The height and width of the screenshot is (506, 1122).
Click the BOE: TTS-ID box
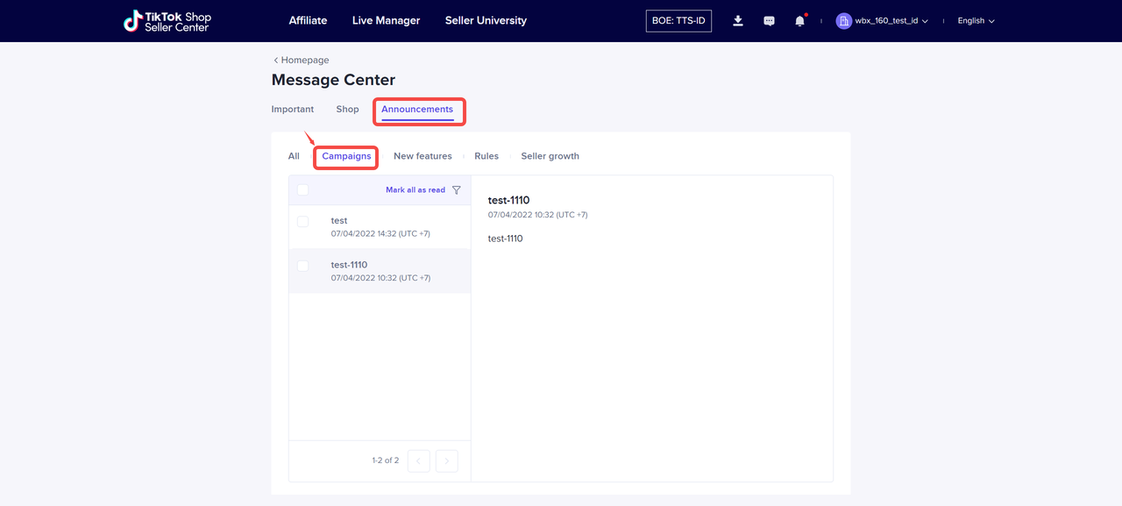point(678,21)
